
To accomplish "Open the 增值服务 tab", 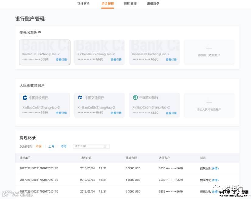I will pos(153,4).
